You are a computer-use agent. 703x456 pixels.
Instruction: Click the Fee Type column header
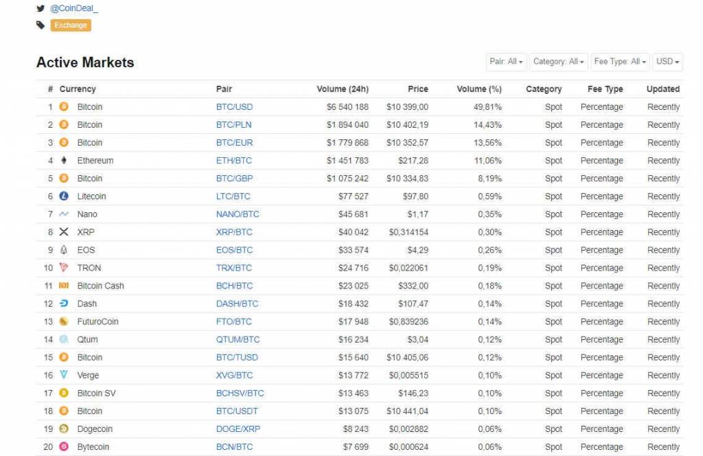point(606,89)
